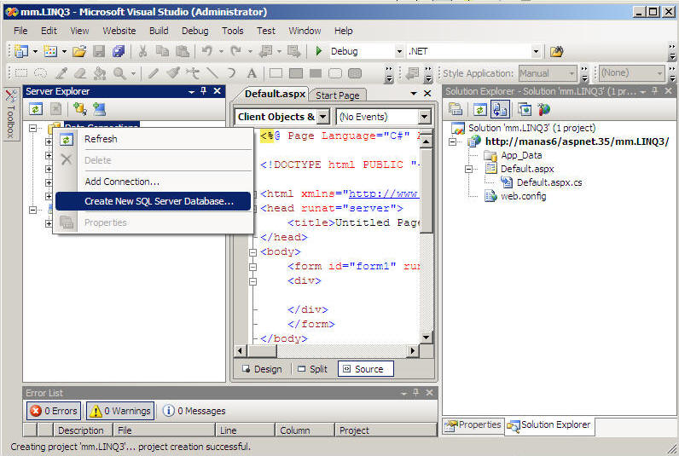This screenshot has width=679, height=456.
Task: Open the active files dropdown beside Start Page tab
Action: 414,94
